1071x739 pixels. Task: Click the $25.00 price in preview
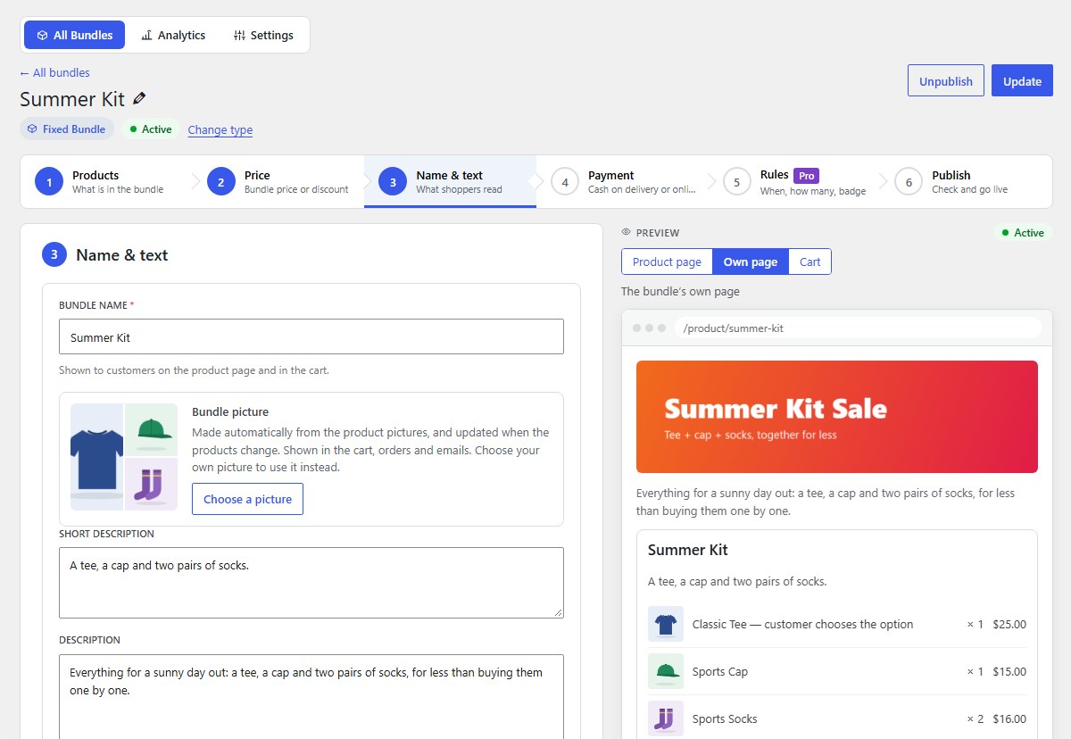1009,624
